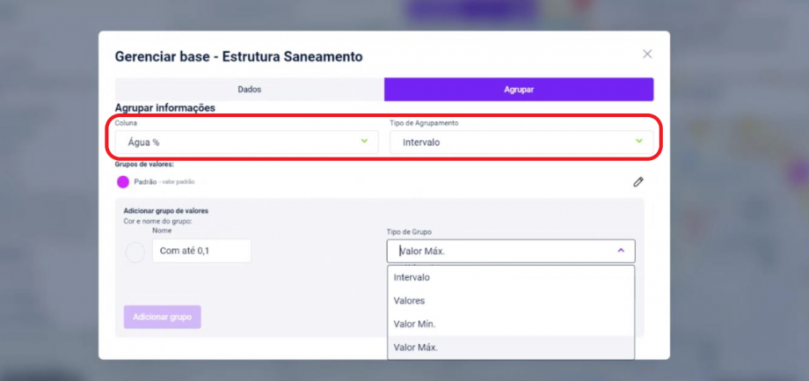The width and height of the screenshot is (809, 381).
Task: Switch to the Dados tab
Action: pos(249,90)
